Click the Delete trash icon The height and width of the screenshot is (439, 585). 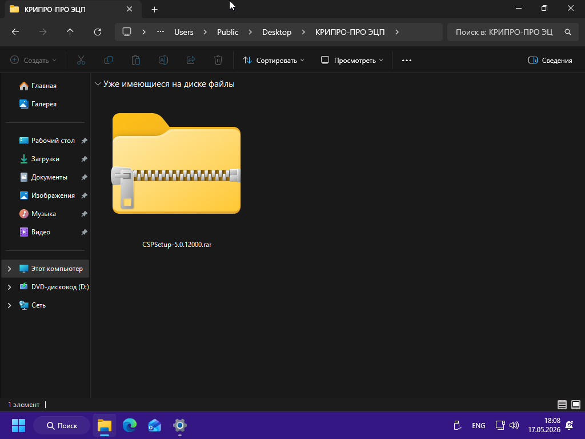pos(218,60)
